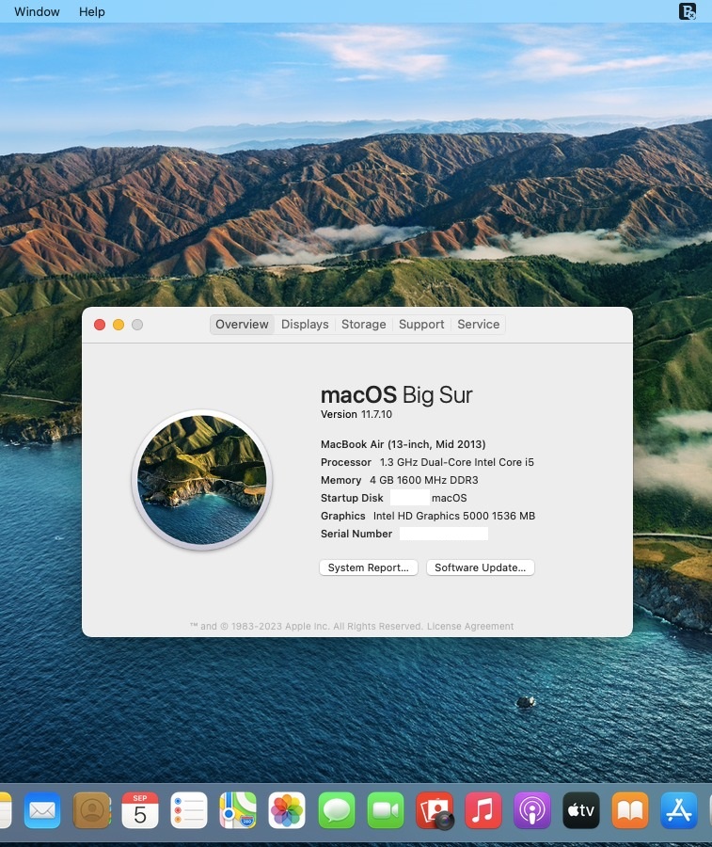
Task: Launch Reminders from the Dock
Action: pos(189,810)
